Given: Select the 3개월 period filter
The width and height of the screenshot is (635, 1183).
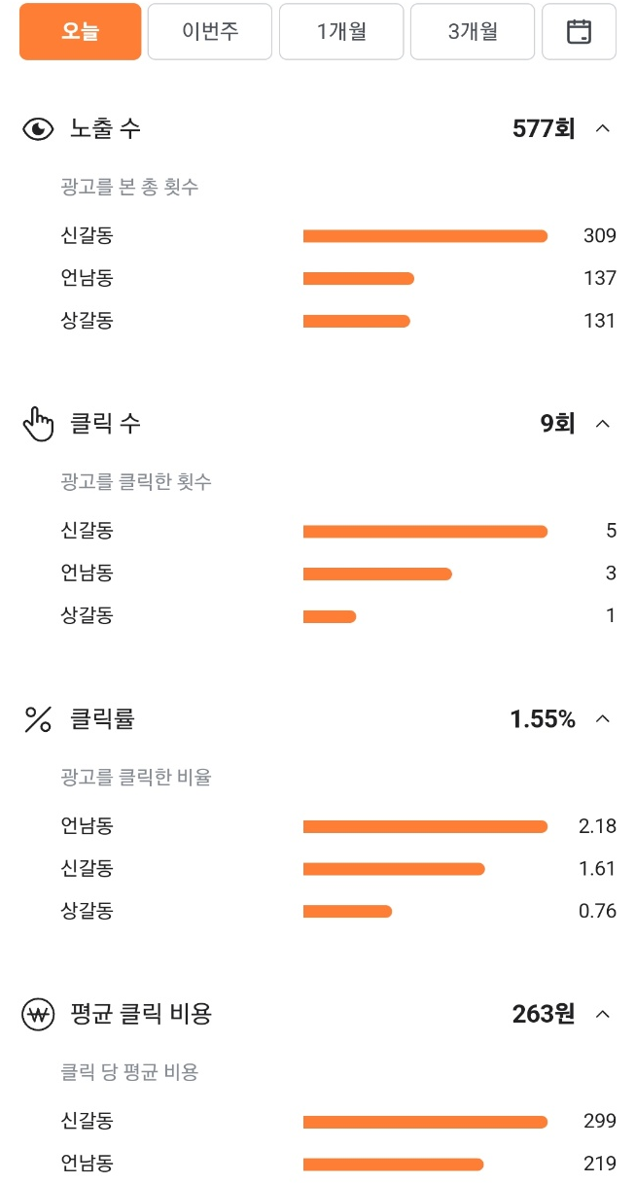Looking at the screenshot, I should (x=472, y=31).
